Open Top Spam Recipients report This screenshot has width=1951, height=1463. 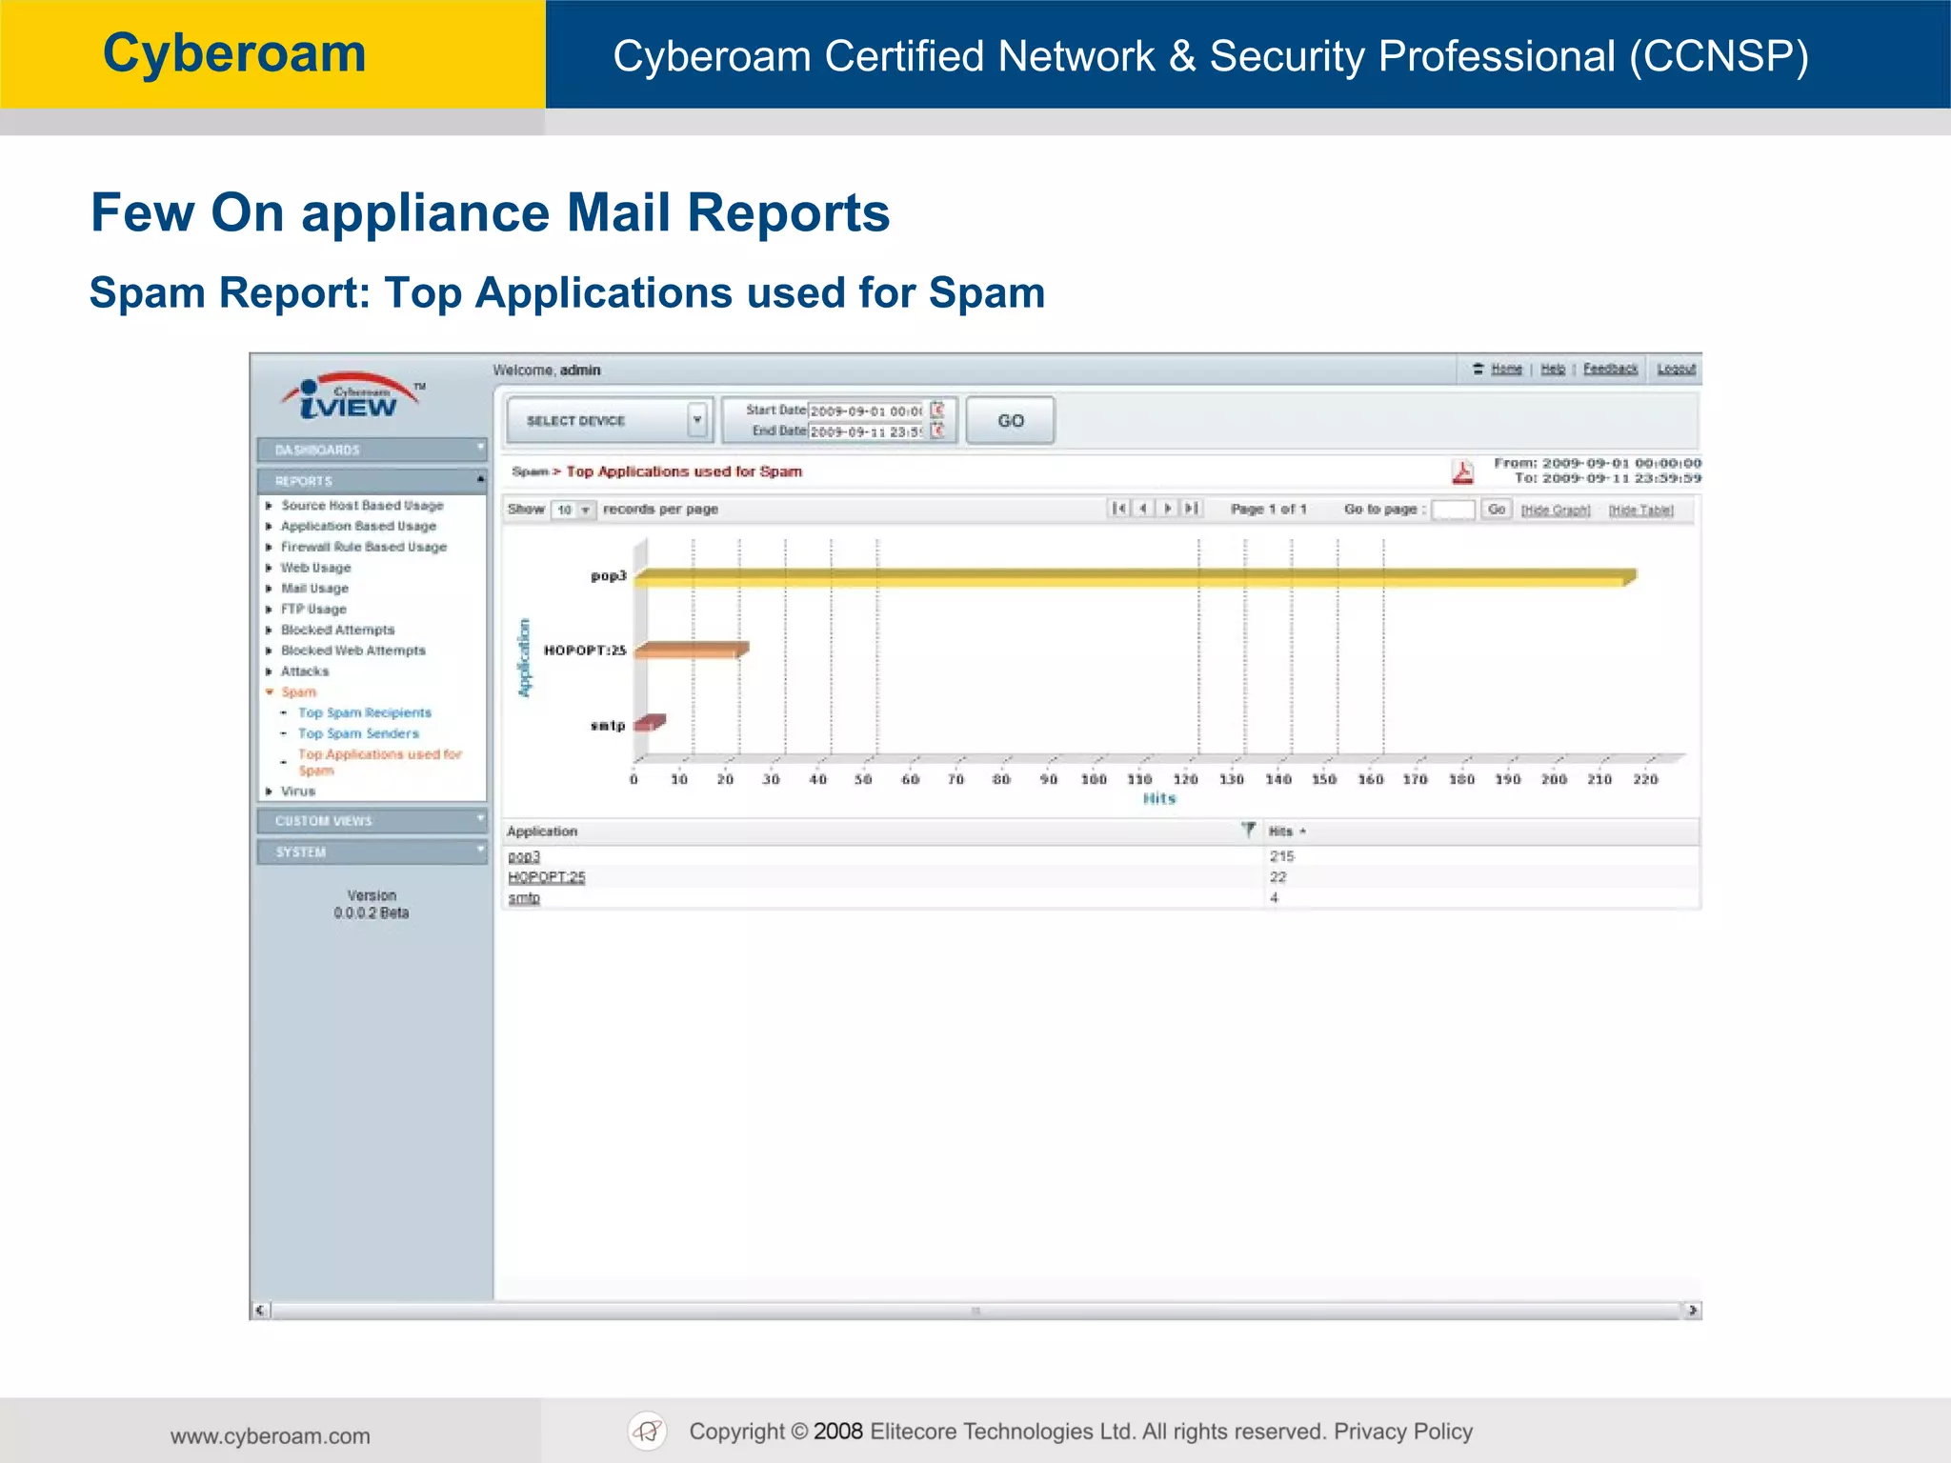(x=365, y=712)
